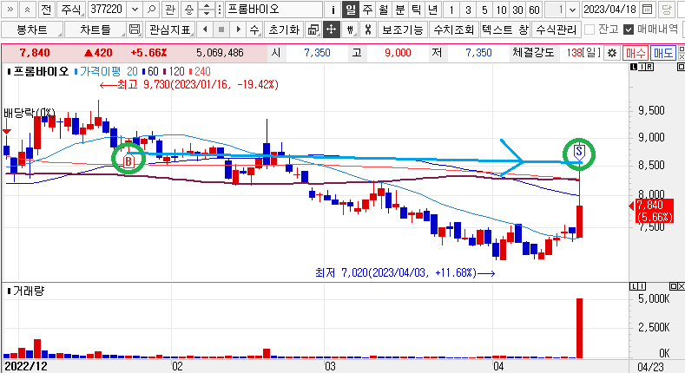
Task: Click the window layout icon beside 초기화
Action: point(313,29)
